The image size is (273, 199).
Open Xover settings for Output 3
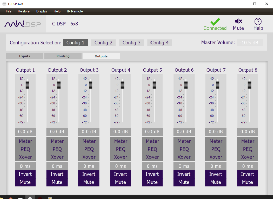(x=89, y=157)
